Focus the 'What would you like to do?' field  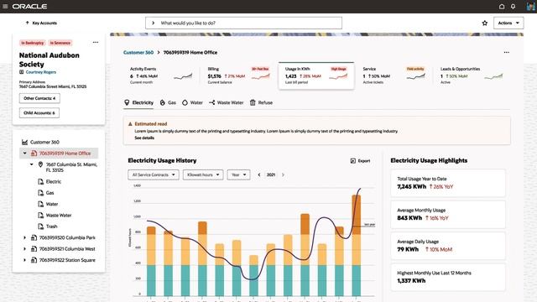pos(243,23)
